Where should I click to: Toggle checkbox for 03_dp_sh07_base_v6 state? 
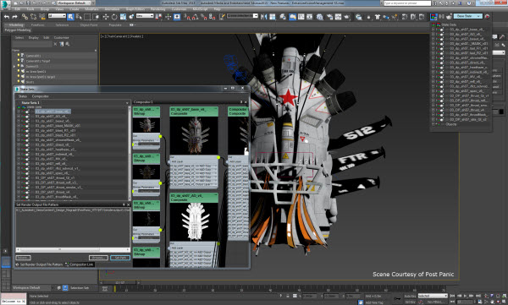click(x=19, y=112)
